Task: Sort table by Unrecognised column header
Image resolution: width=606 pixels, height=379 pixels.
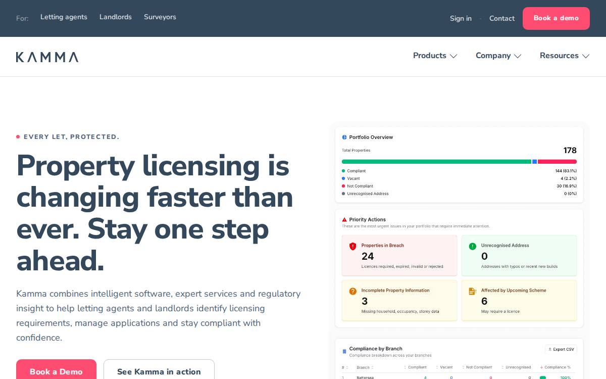Action: (x=516, y=367)
